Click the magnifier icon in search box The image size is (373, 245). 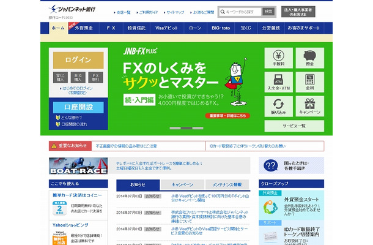[x=223, y=12]
